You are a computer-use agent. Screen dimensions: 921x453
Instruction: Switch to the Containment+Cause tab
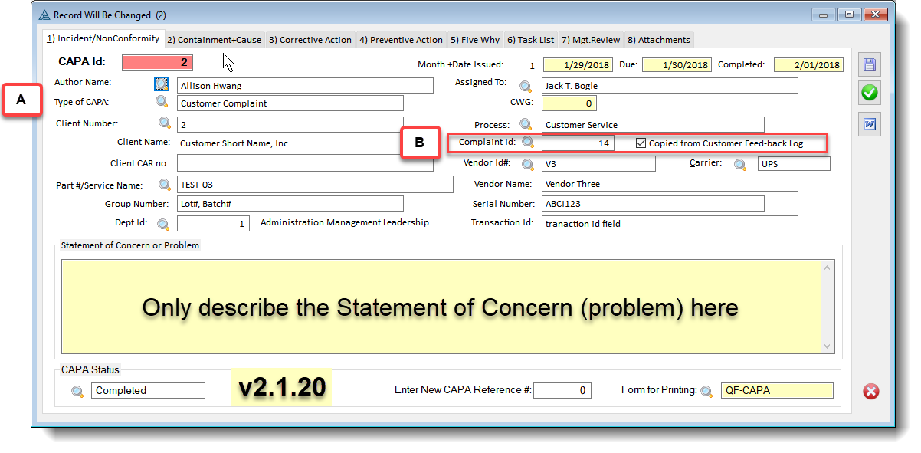[x=214, y=40]
